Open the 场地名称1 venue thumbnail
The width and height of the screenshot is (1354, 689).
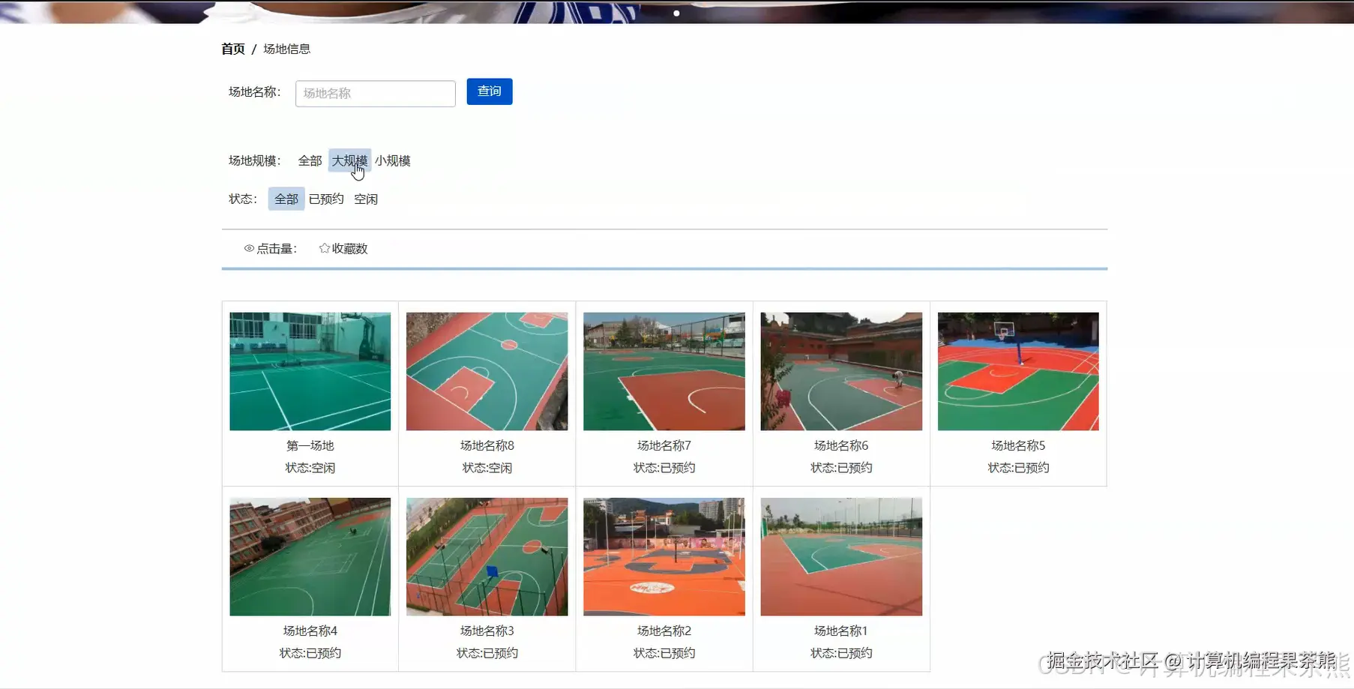click(x=840, y=556)
